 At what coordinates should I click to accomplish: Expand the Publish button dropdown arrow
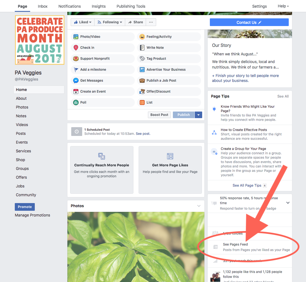(198, 115)
